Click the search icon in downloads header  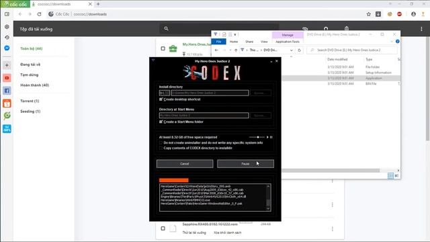coord(166,28)
